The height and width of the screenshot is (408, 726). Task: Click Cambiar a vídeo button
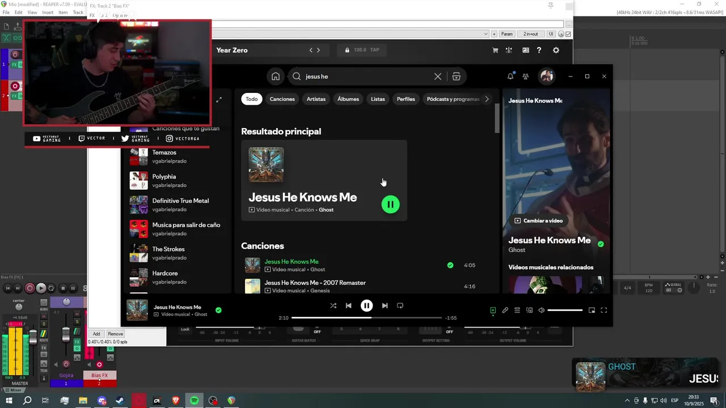(539, 220)
